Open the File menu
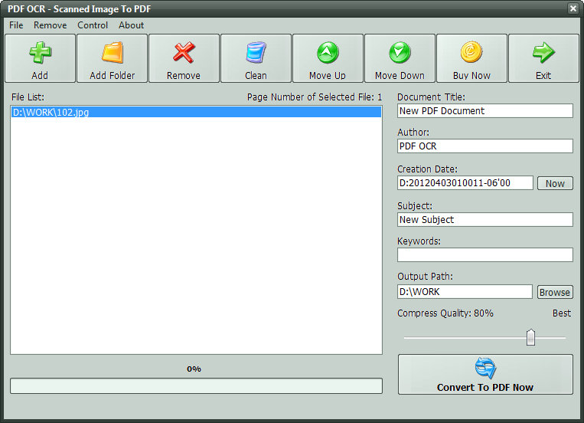The height and width of the screenshot is (423, 584). pos(16,25)
